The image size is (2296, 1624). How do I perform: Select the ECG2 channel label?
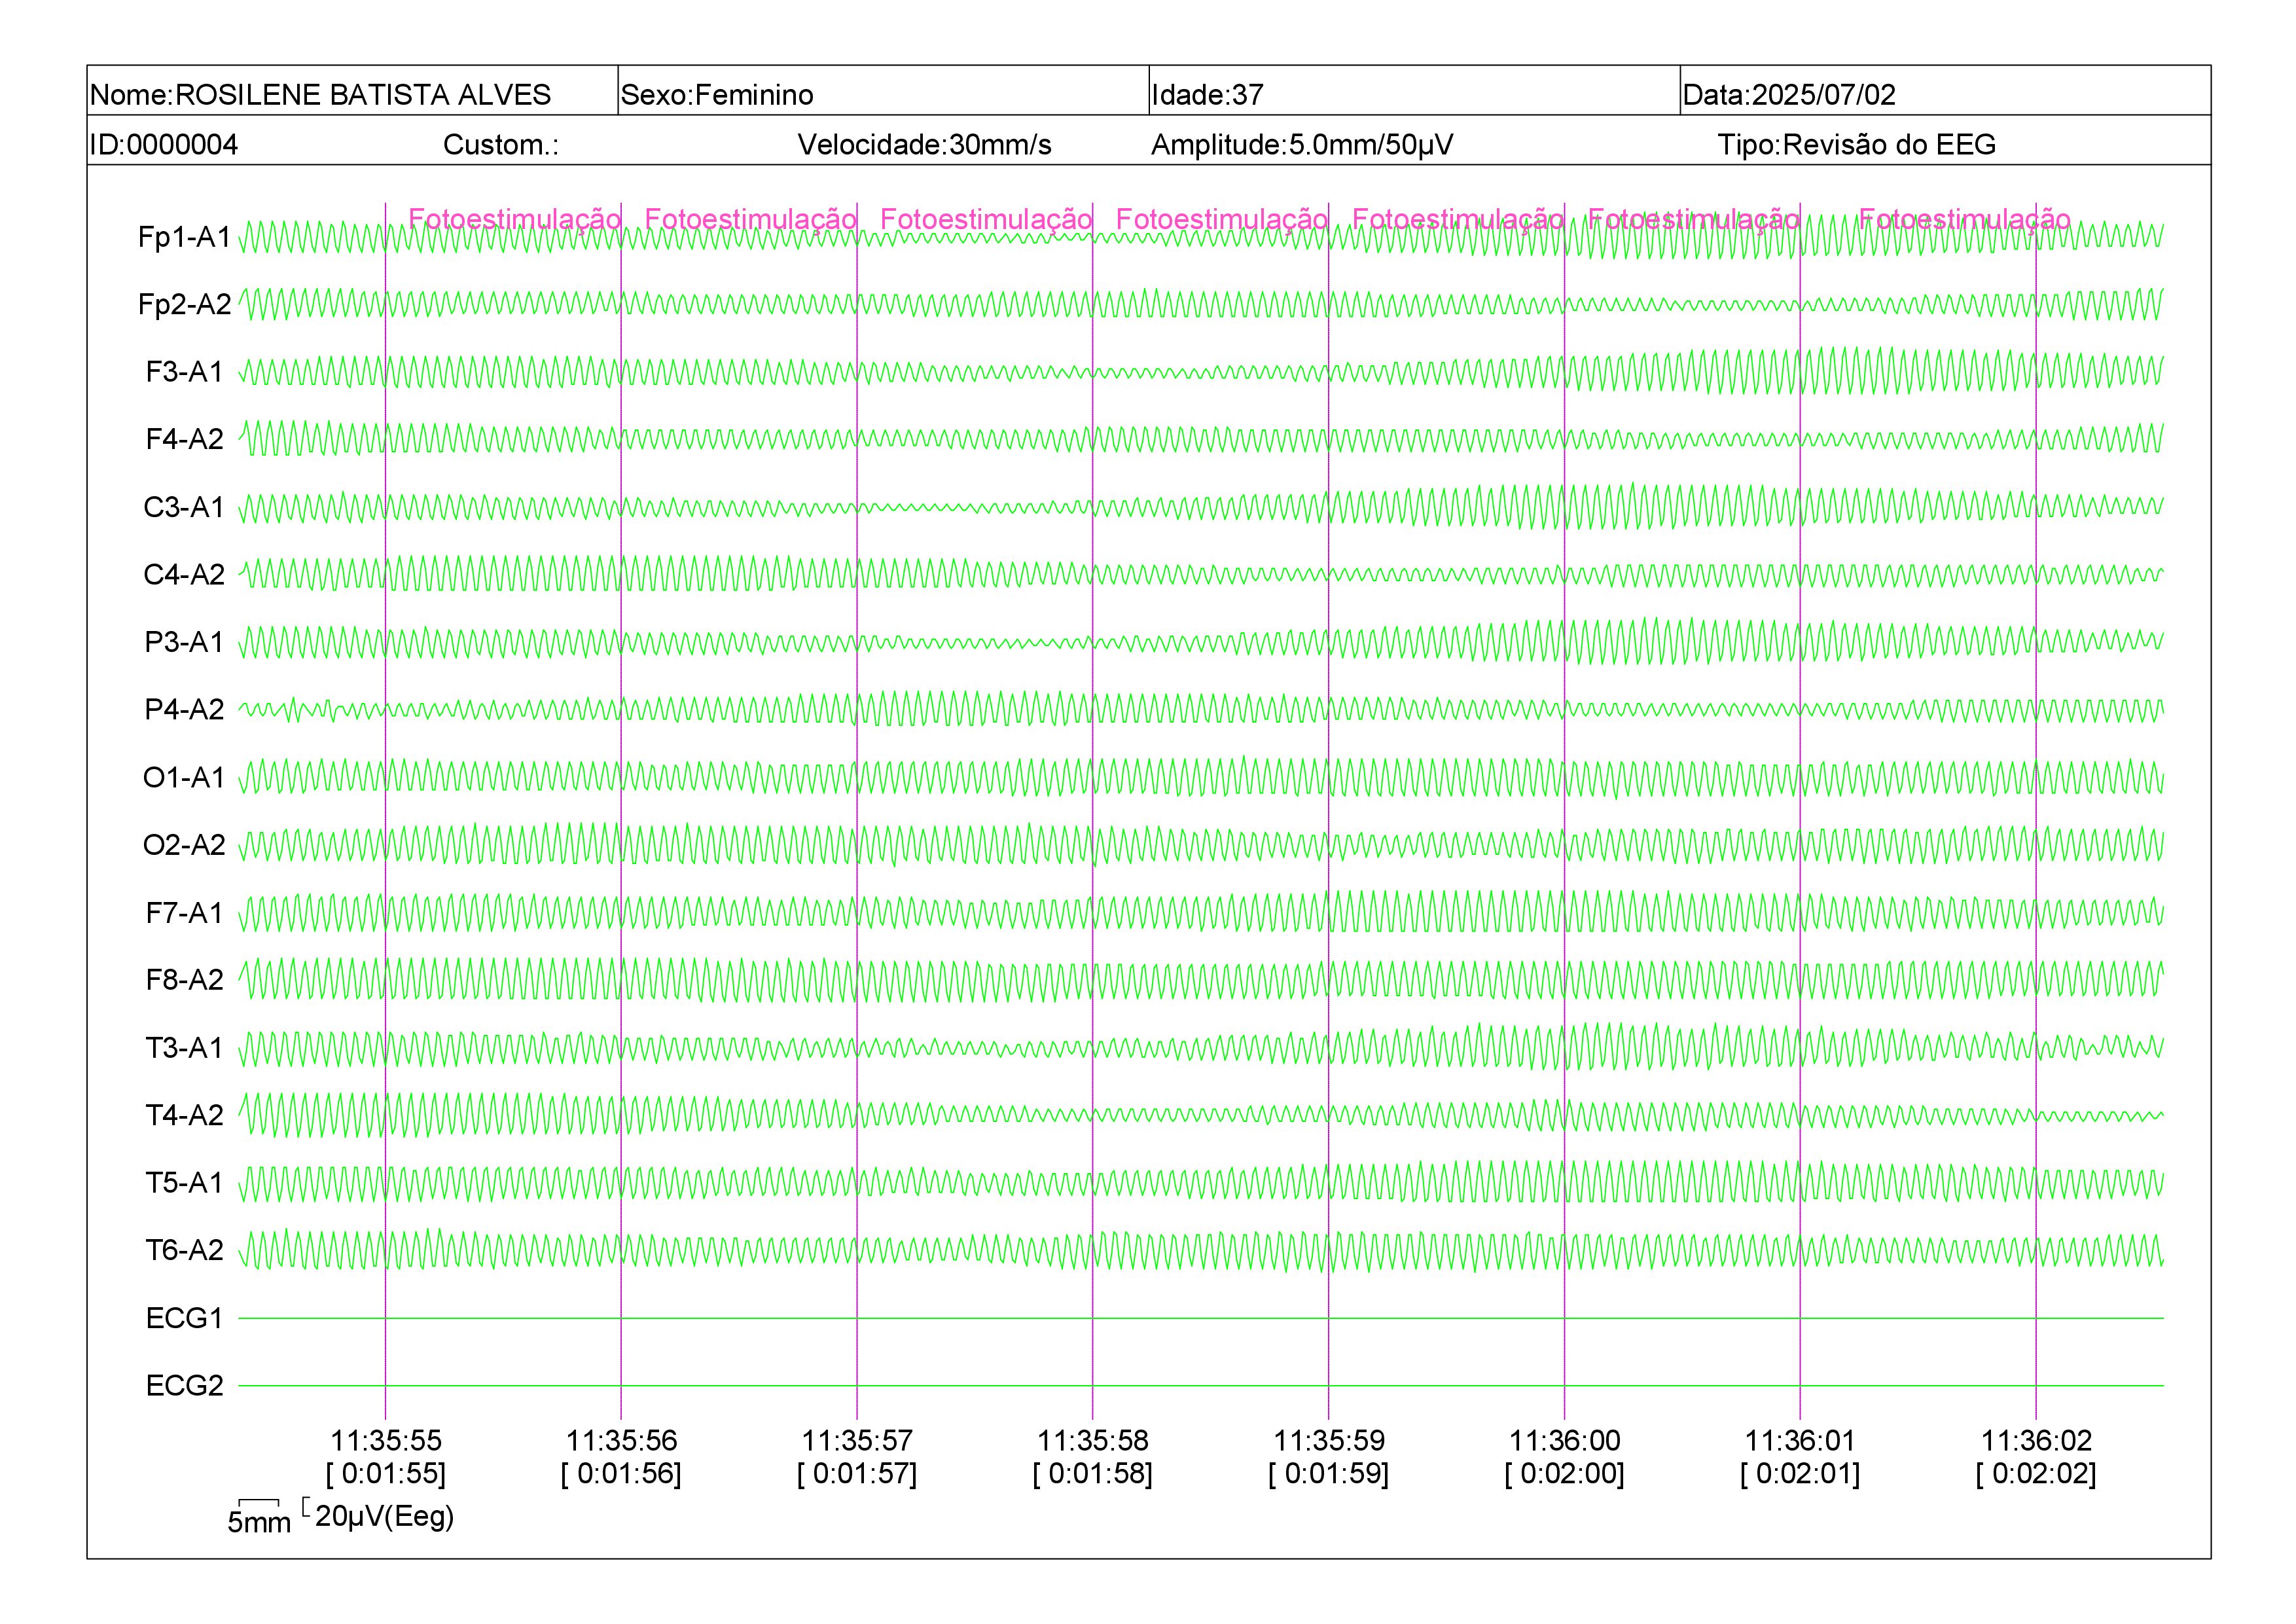pyautogui.click(x=185, y=1385)
